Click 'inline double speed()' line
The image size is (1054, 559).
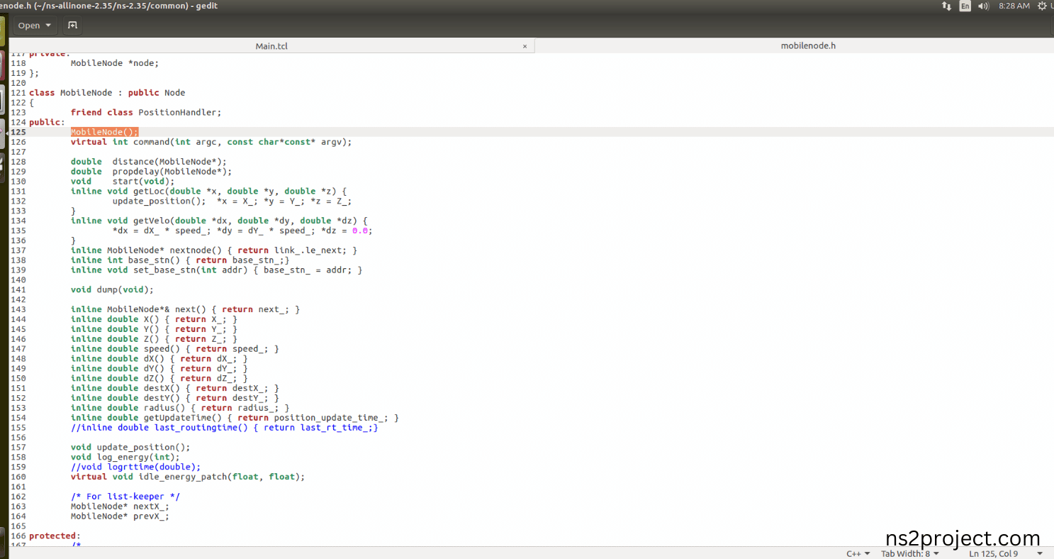tap(174, 349)
